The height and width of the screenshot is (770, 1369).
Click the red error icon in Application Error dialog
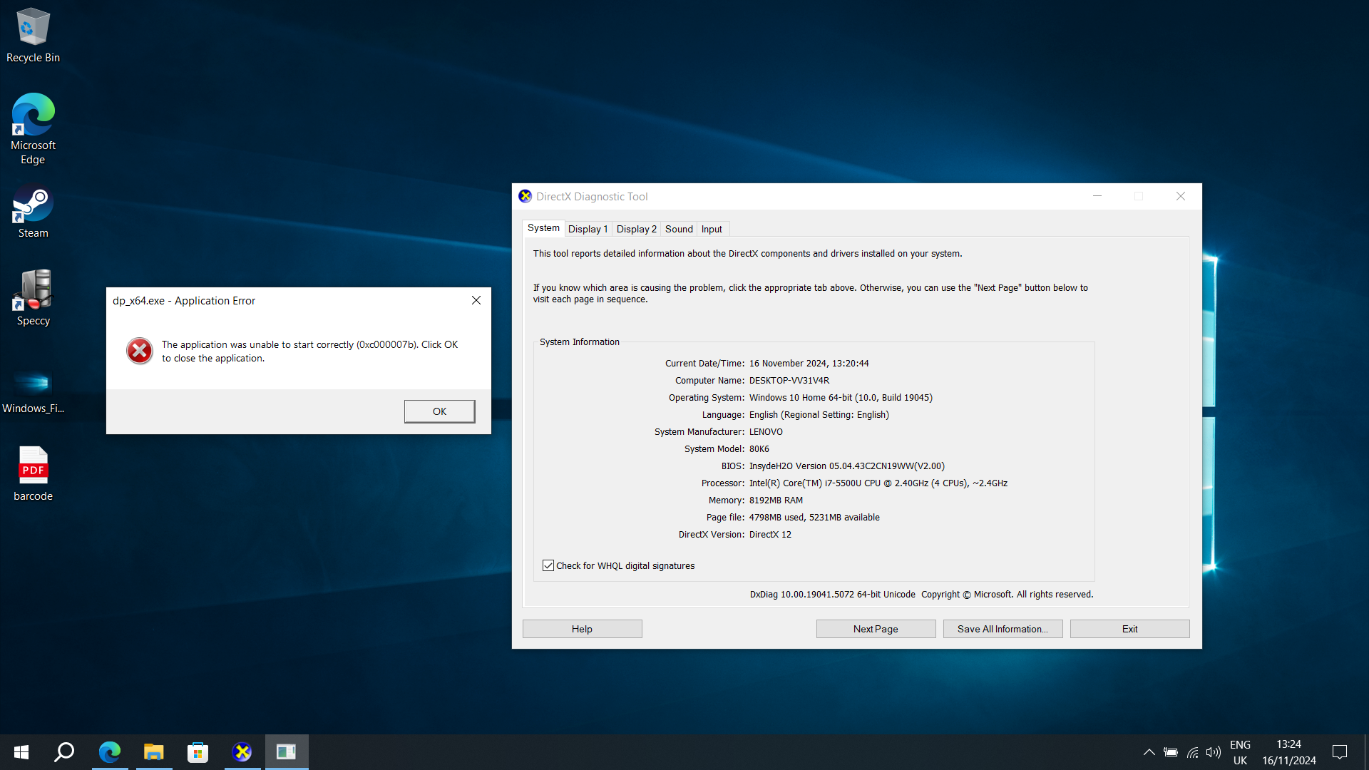coord(140,351)
